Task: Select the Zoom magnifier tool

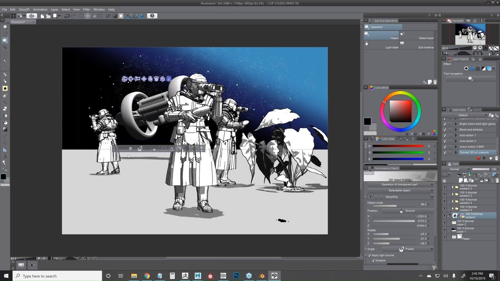Action: coord(5,27)
